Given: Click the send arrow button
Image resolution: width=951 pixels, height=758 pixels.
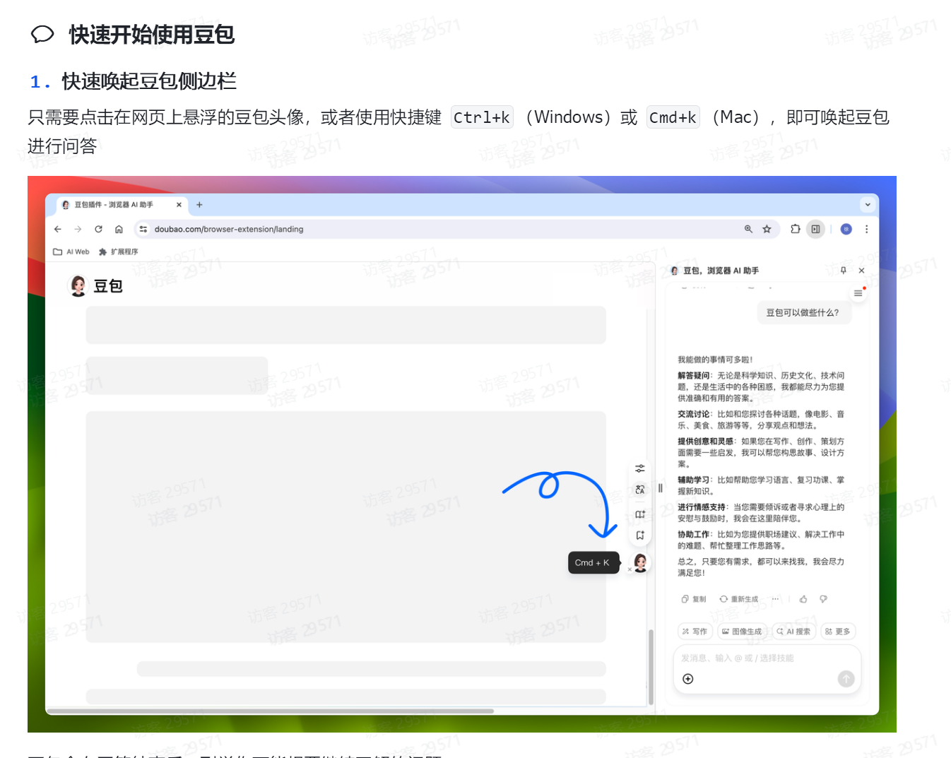Looking at the screenshot, I should (846, 679).
